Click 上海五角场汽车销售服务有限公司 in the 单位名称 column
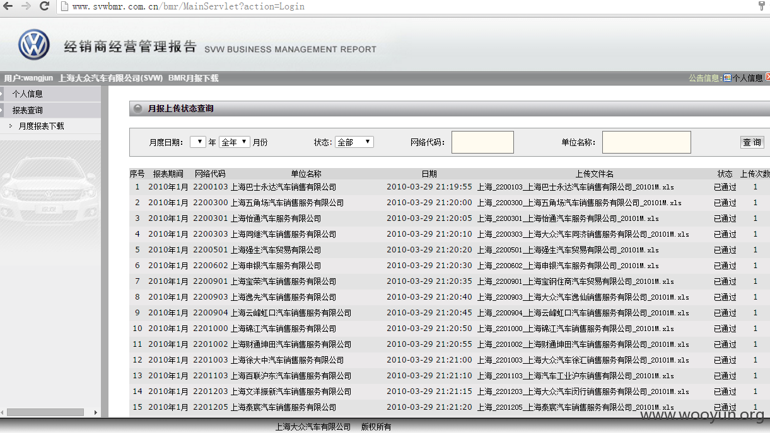The width and height of the screenshot is (770, 433). [287, 203]
